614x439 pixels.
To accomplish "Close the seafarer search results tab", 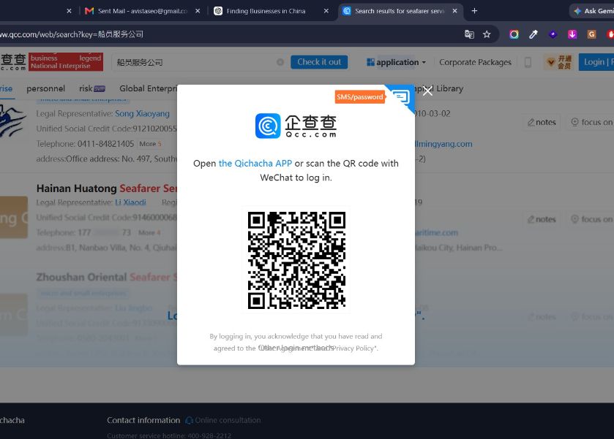I will tap(454, 11).
